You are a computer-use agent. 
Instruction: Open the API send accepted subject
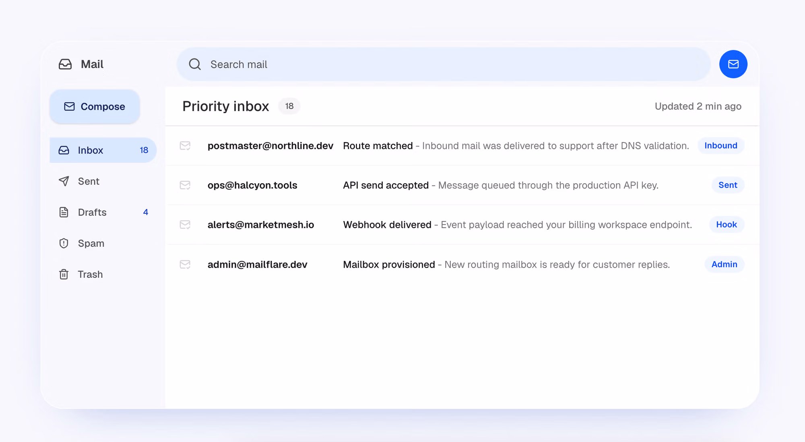pos(386,185)
